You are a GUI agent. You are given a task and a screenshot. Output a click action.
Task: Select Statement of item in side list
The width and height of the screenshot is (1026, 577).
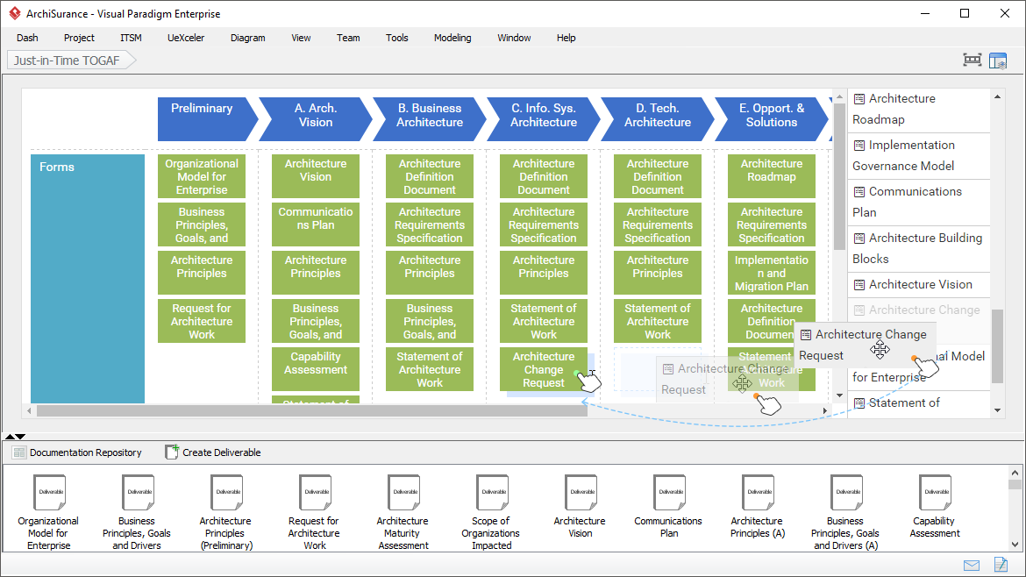[x=919, y=403]
